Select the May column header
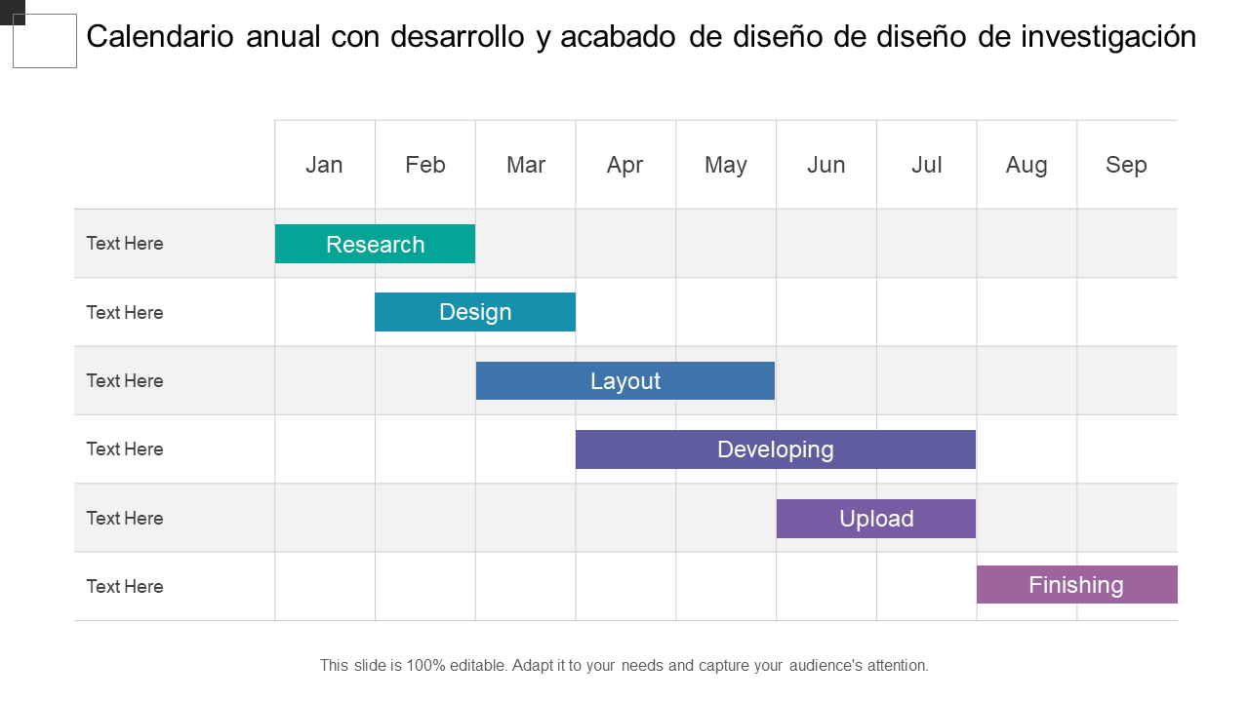This screenshot has width=1249, height=702. click(x=726, y=165)
